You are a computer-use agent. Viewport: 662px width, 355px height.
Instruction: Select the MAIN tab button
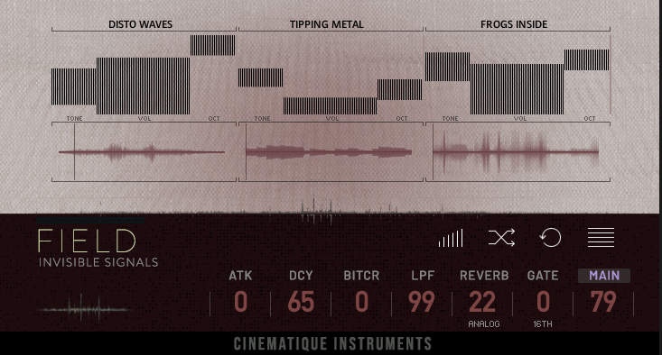(x=604, y=276)
